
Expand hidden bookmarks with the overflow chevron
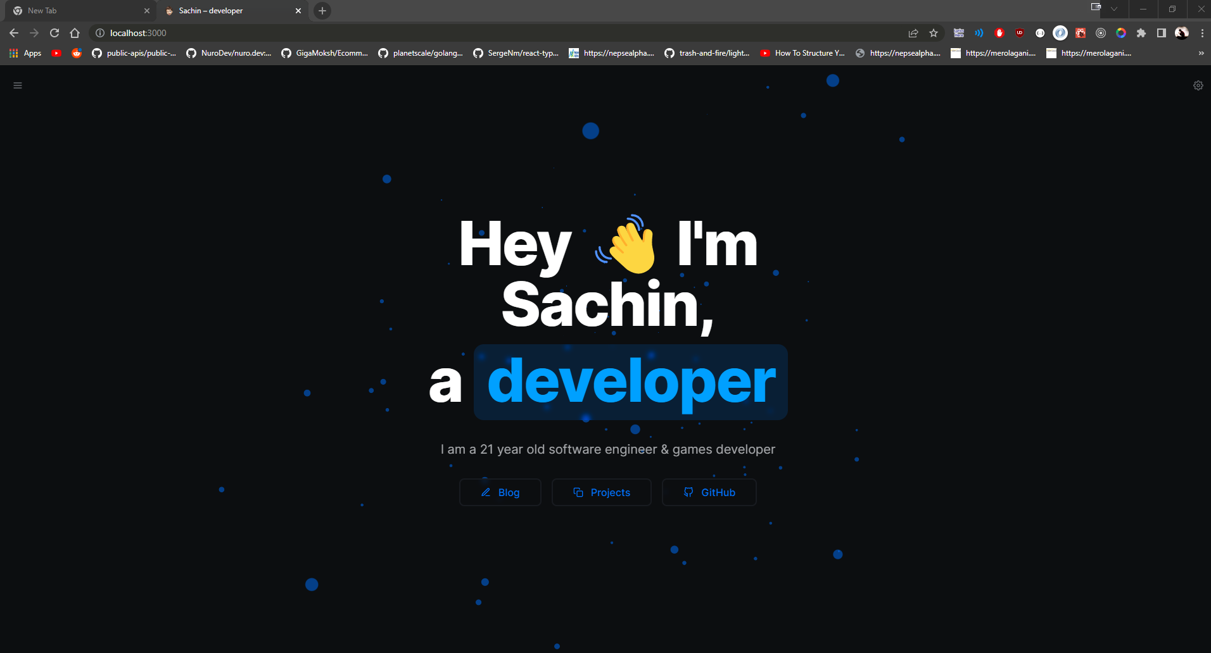click(1200, 53)
